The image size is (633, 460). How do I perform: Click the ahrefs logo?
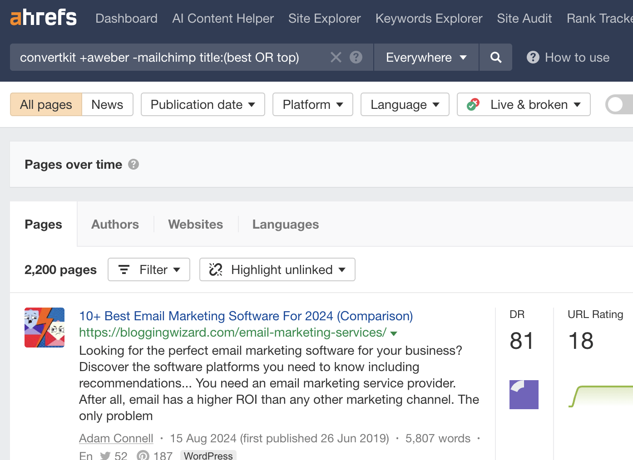(43, 17)
